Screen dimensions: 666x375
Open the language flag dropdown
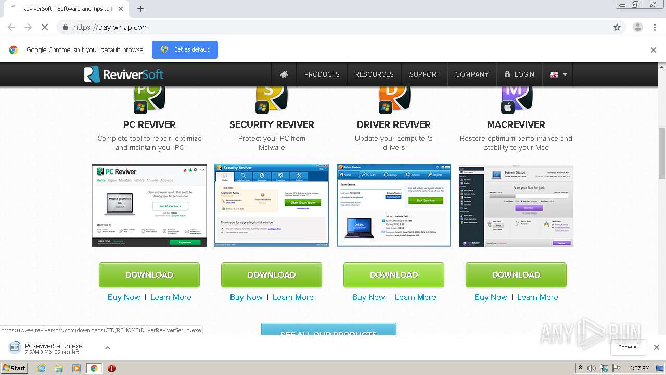point(559,74)
